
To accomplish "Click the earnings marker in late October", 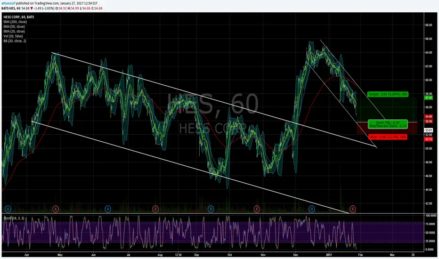I will pyautogui.click(x=256, y=209).
